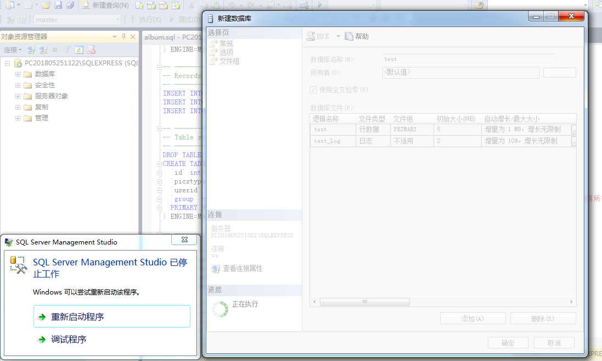Click the refresh icon in Object Explorer toolbar

click(x=79, y=49)
